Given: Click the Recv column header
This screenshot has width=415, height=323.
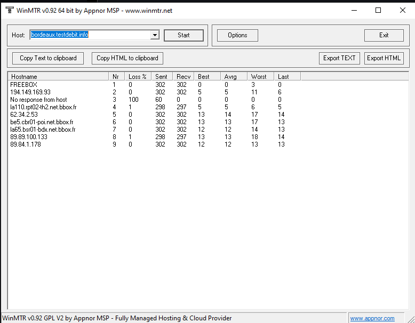Looking at the screenshot, I should click(183, 76).
